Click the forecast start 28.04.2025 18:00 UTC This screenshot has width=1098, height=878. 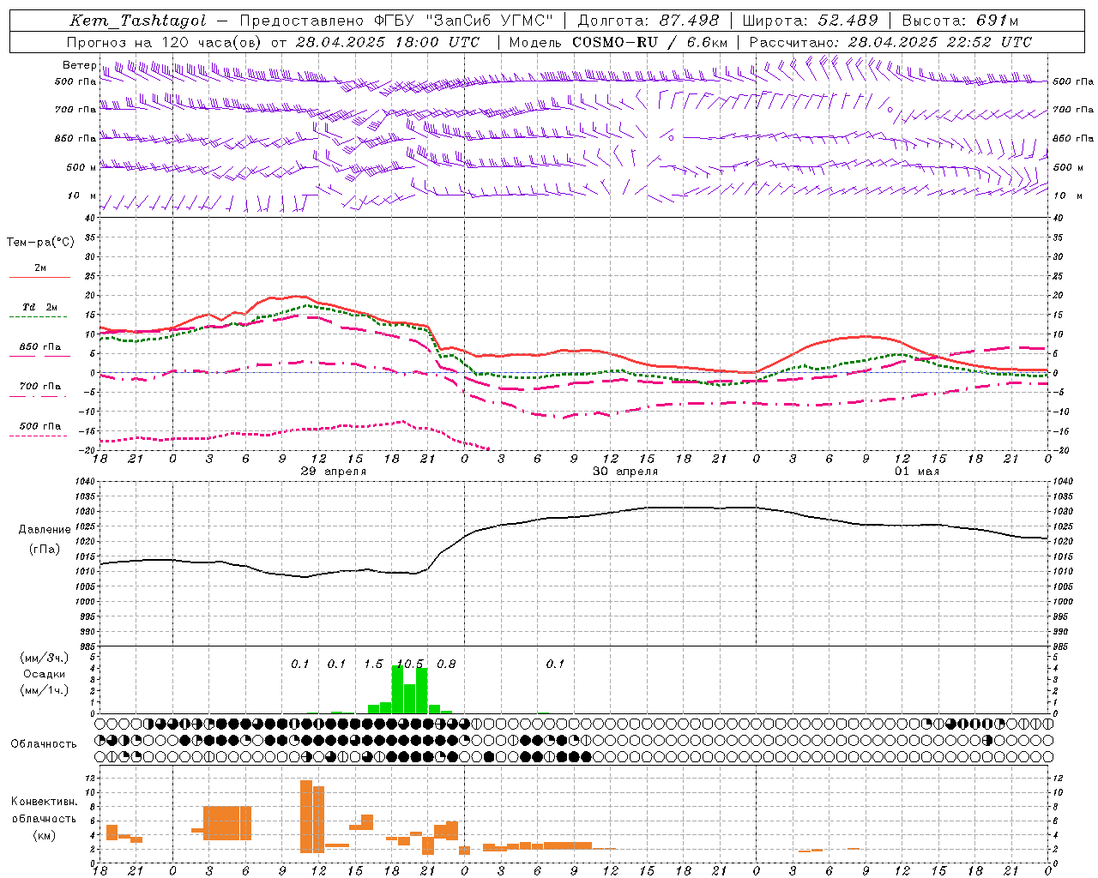pyautogui.click(x=388, y=41)
